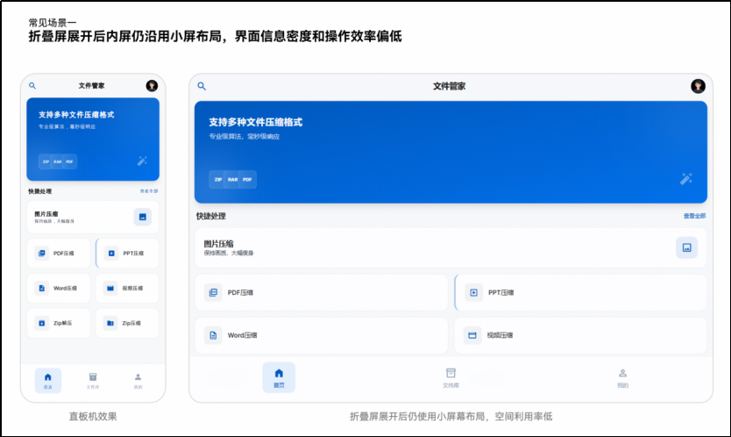The width and height of the screenshot is (731, 437).
Task: Click Word压缩 icon in unfolded layout
Action: [x=213, y=335]
